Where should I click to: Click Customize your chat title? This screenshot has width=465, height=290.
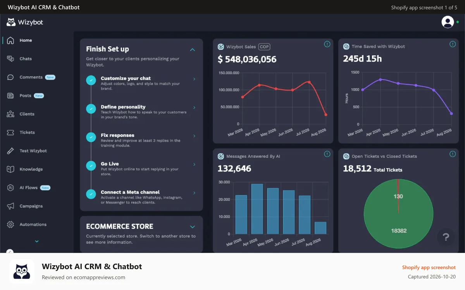(x=126, y=78)
